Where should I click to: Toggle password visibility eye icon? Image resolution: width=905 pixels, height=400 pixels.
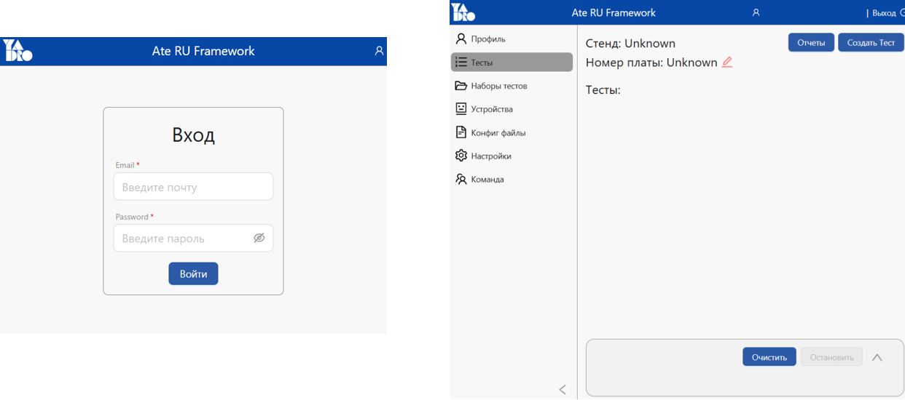[259, 238]
